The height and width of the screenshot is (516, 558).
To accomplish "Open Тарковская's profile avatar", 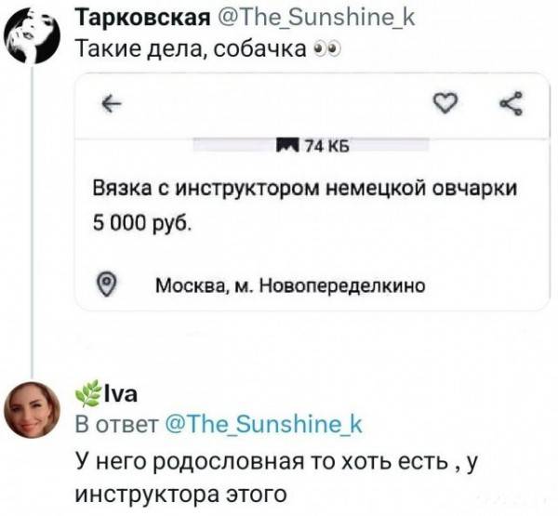I will (x=32, y=33).
